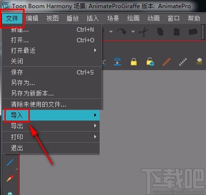This screenshot has height=195, width=206.
Task: Click the orange dashed line icon
Action: pyautogui.click(x=167, y=62)
